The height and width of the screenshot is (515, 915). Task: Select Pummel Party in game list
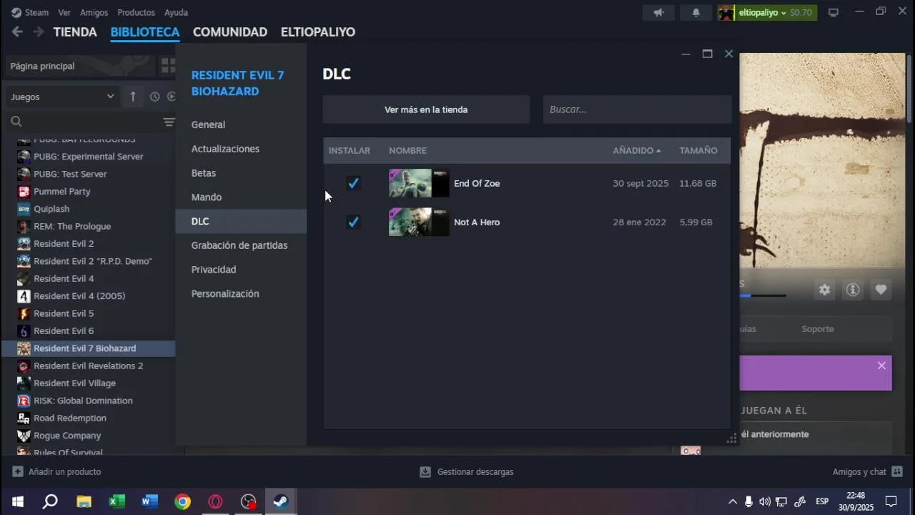pos(89,192)
